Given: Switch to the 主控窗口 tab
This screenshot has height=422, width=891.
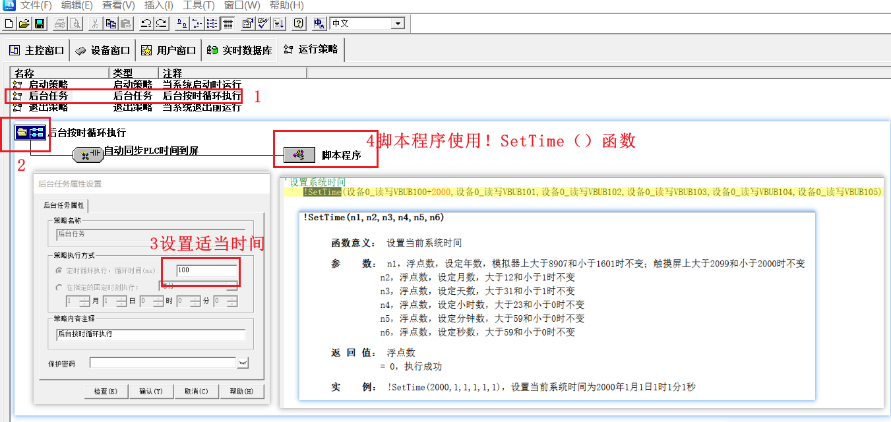Looking at the screenshot, I should tap(36, 50).
